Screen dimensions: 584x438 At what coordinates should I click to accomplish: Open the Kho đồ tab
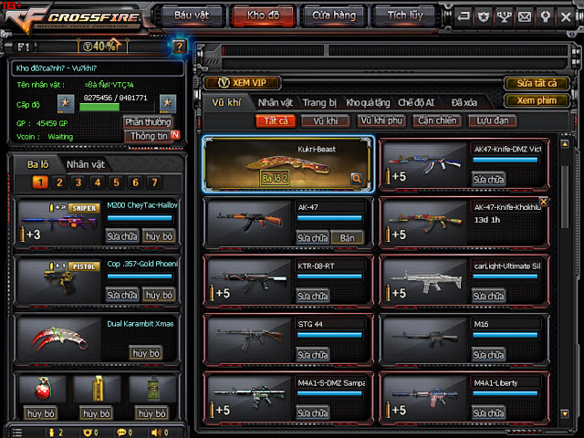point(264,16)
